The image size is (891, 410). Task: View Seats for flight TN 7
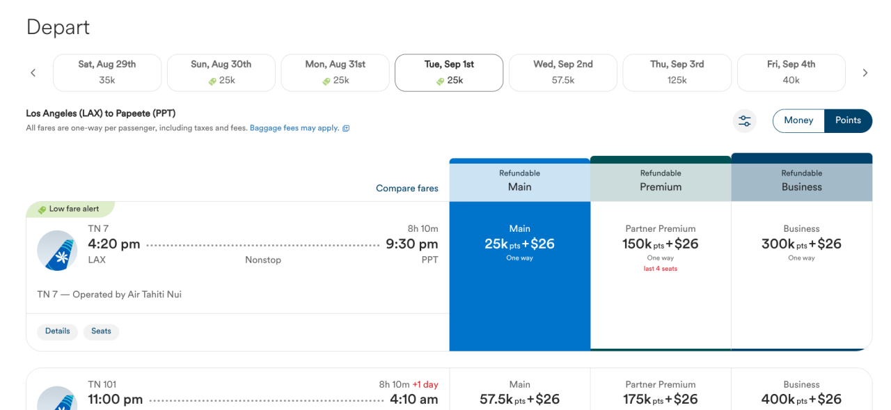coord(101,331)
